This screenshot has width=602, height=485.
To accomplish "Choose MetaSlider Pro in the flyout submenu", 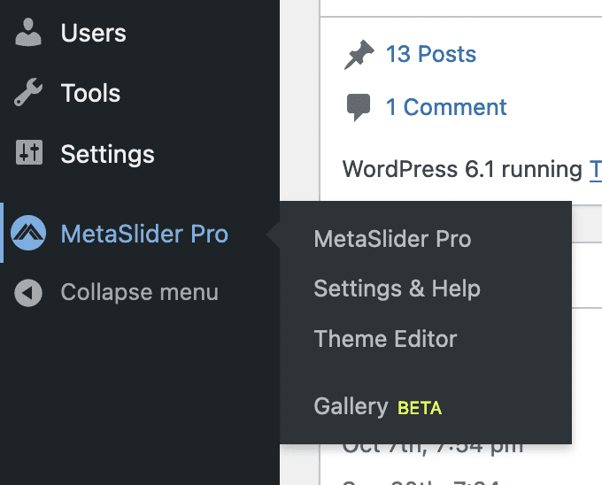I will coord(392,239).
